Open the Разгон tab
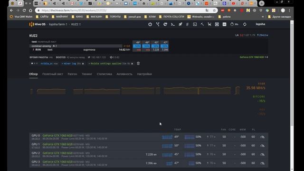The image size is (304, 171). [x=72, y=74]
